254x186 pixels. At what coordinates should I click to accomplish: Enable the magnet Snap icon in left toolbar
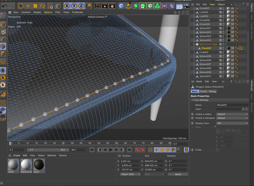coord(3,94)
